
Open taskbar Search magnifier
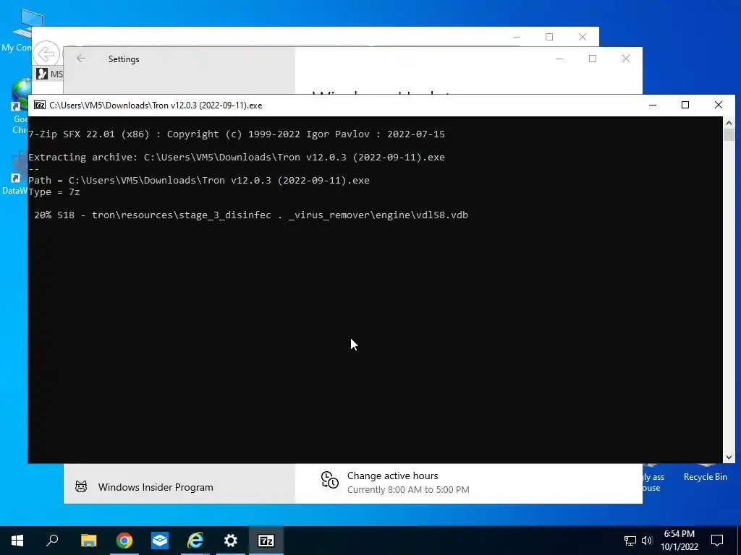point(52,541)
